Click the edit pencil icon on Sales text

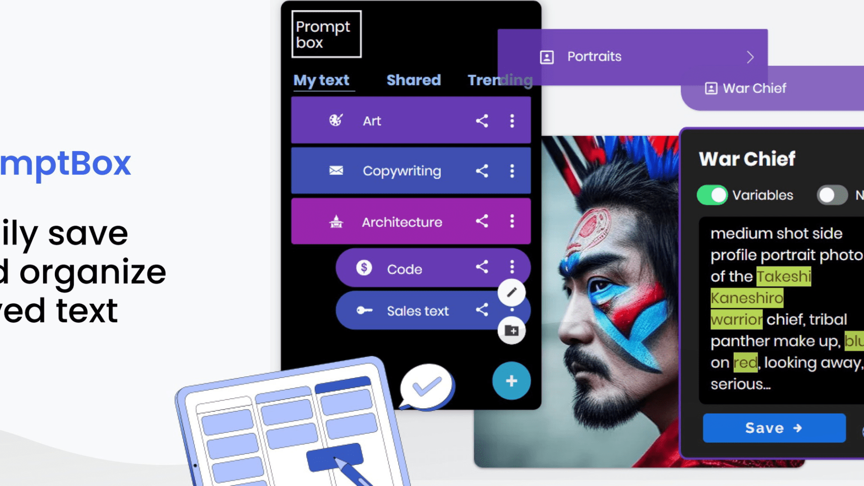point(512,291)
